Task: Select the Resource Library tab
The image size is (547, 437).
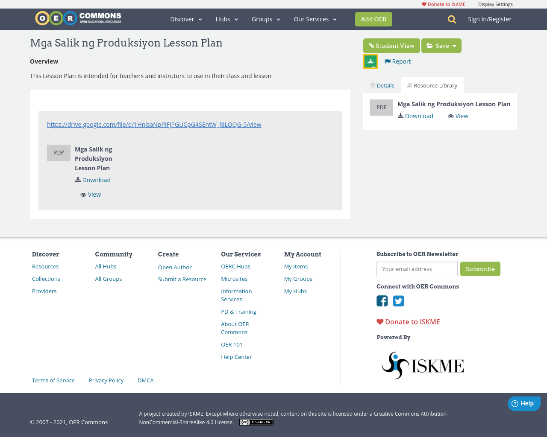Action: tap(432, 85)
